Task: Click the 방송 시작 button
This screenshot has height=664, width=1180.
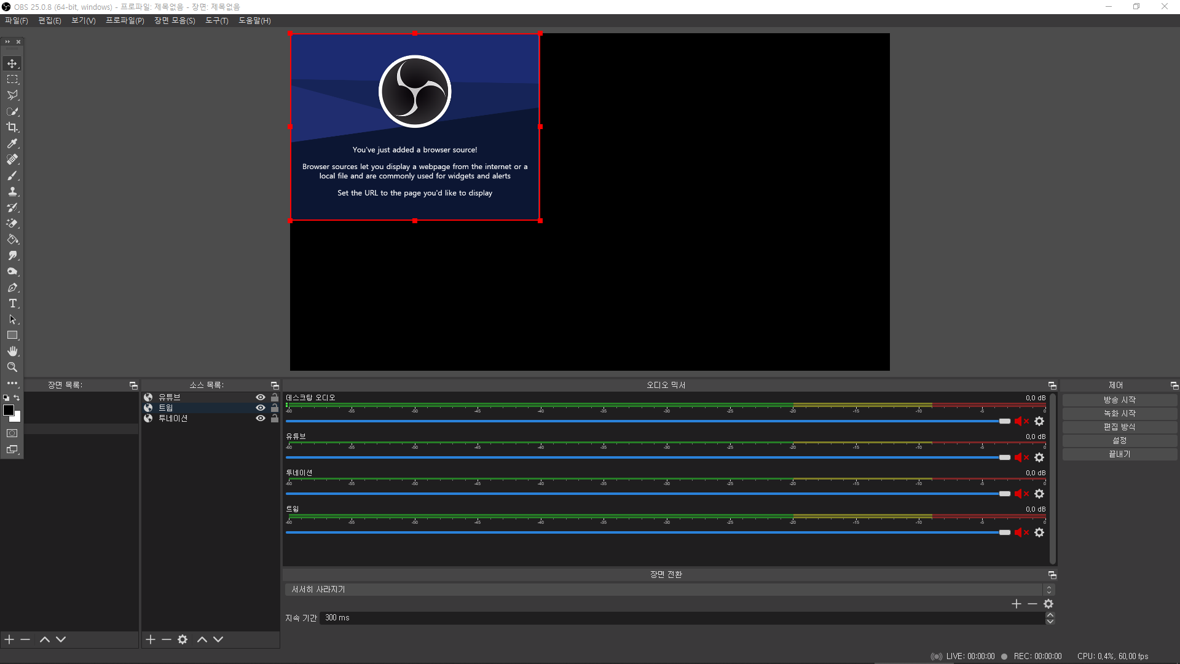Action: pyautogui.click(x=1119, y=400)
